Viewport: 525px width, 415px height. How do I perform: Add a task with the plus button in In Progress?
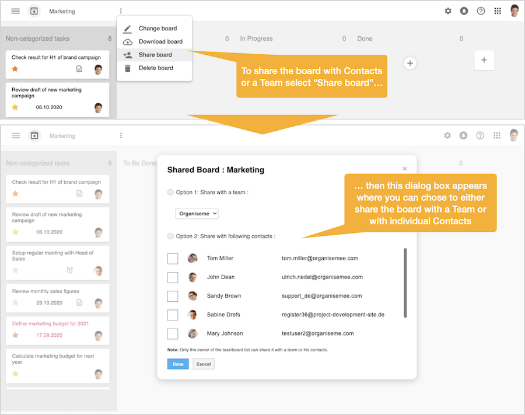pyautogui.click(x=410, y=62)
